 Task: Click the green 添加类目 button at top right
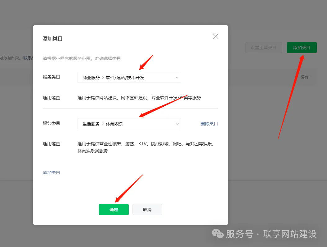pyautogui.click(x=301, y=48)
